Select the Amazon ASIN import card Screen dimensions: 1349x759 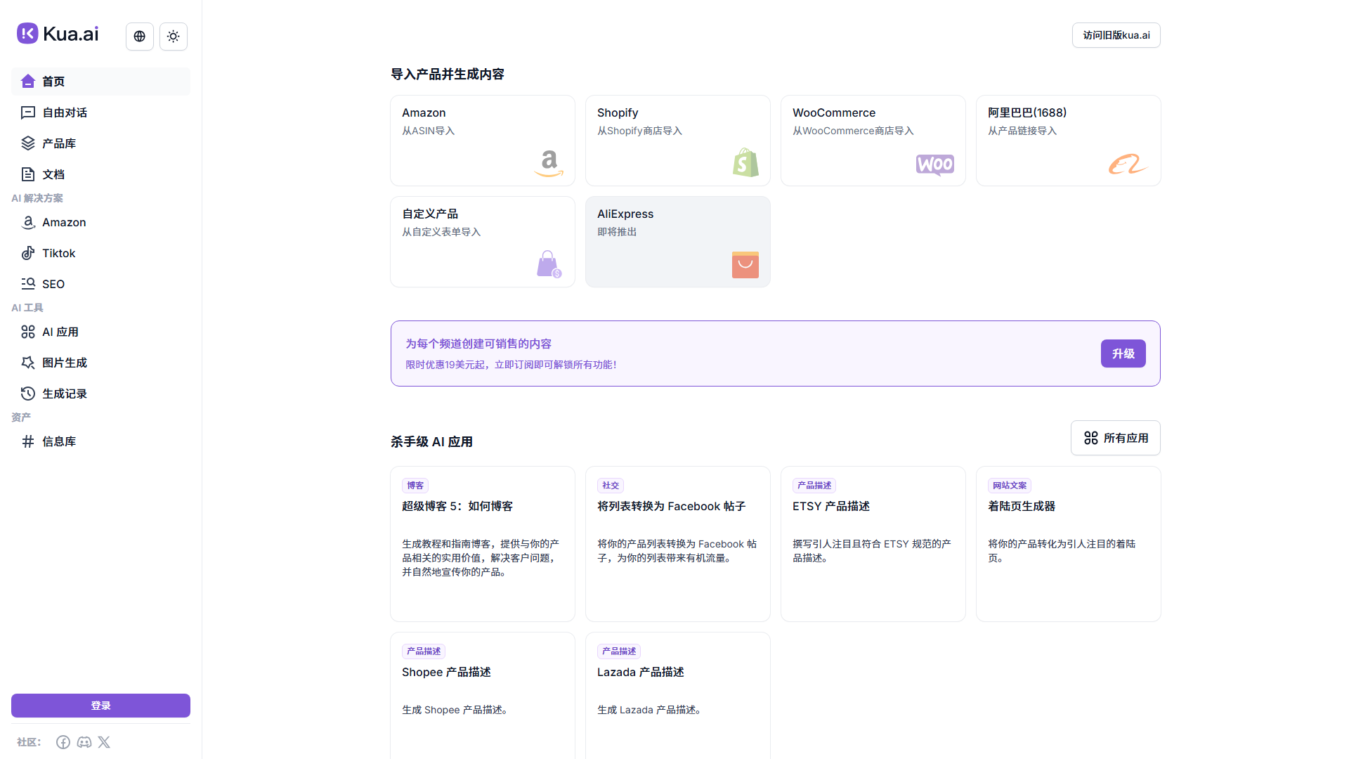click(x=482, y=141)
